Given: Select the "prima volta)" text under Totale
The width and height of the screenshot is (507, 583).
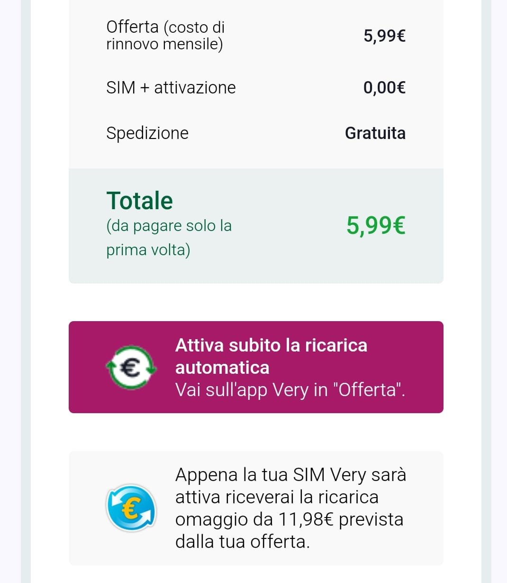Looking at the screenshot, I should [x=148, y=250].
